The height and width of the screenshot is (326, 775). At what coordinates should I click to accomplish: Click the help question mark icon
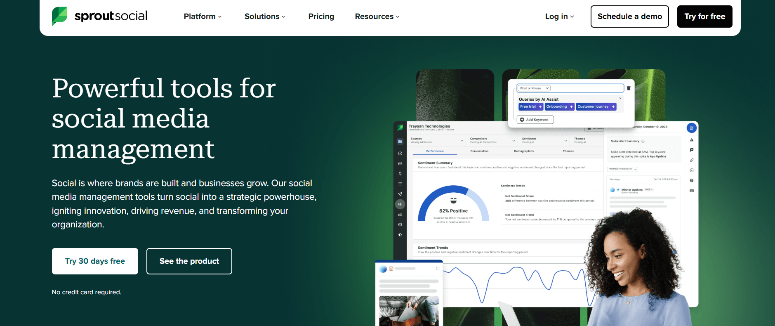pos(692,180)
